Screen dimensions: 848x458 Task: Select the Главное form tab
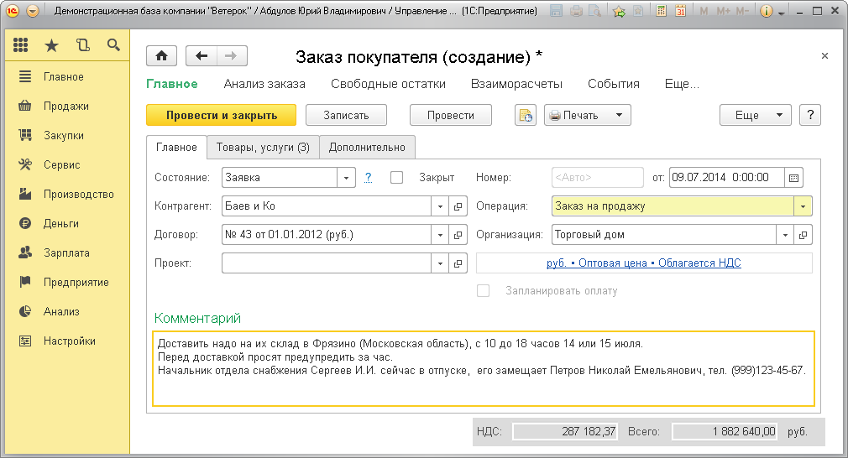(176, 147)
